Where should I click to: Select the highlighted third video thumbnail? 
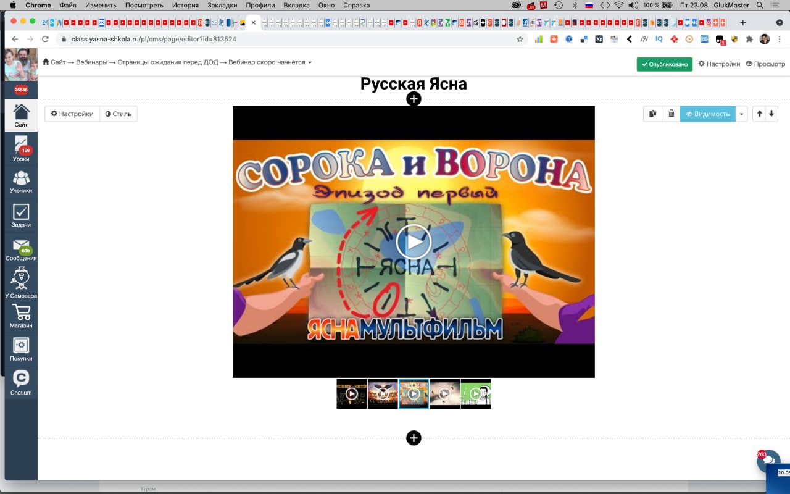pyautogui.click(x=414, y=393)
